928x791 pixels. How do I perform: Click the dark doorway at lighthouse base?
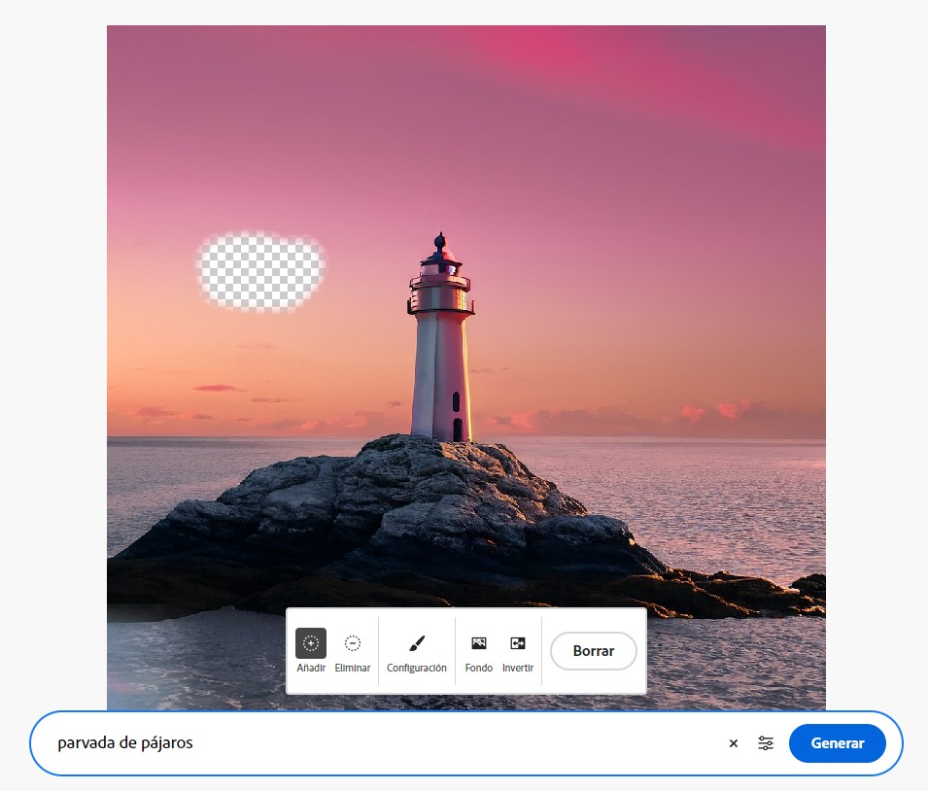[x=458, y=430]
